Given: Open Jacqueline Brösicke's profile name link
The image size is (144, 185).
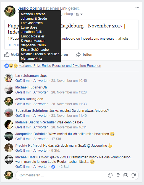Looking at the screenshot, I should point(32,134).
